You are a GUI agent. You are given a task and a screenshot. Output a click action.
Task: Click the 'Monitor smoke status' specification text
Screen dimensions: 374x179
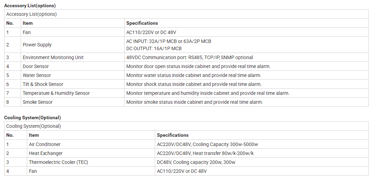tap(194, 102)
